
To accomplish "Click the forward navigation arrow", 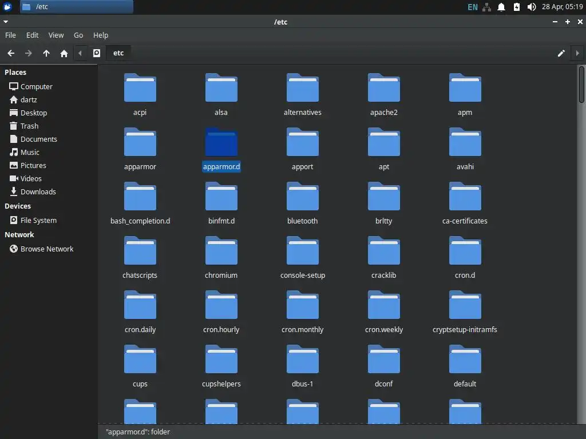I will point(29,53).
